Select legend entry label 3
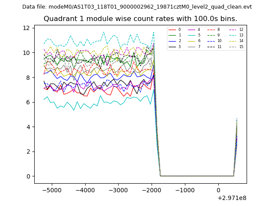The image size is (274, 206). 179,46
